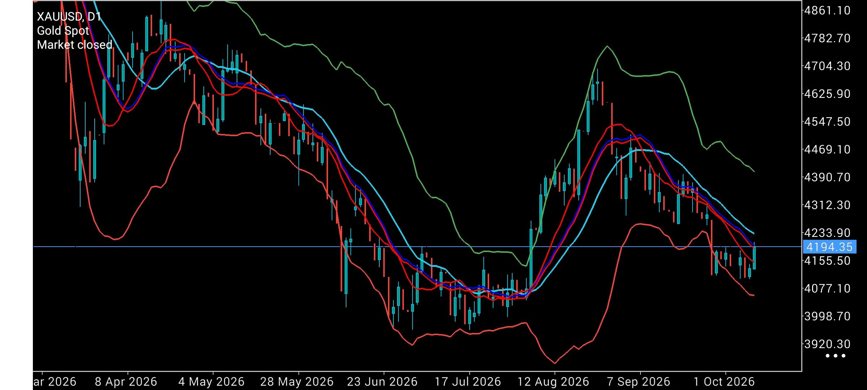The image size is (867, 390).
Task: Select the Market closed status text
Action: click(75, 45)
